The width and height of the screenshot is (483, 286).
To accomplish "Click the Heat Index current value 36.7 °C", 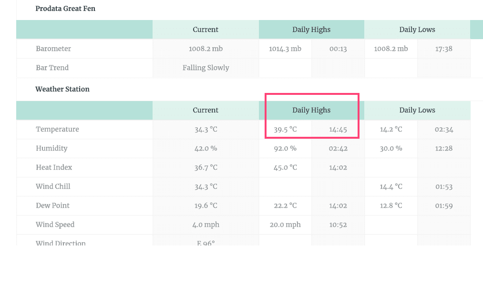I will 206,167.
